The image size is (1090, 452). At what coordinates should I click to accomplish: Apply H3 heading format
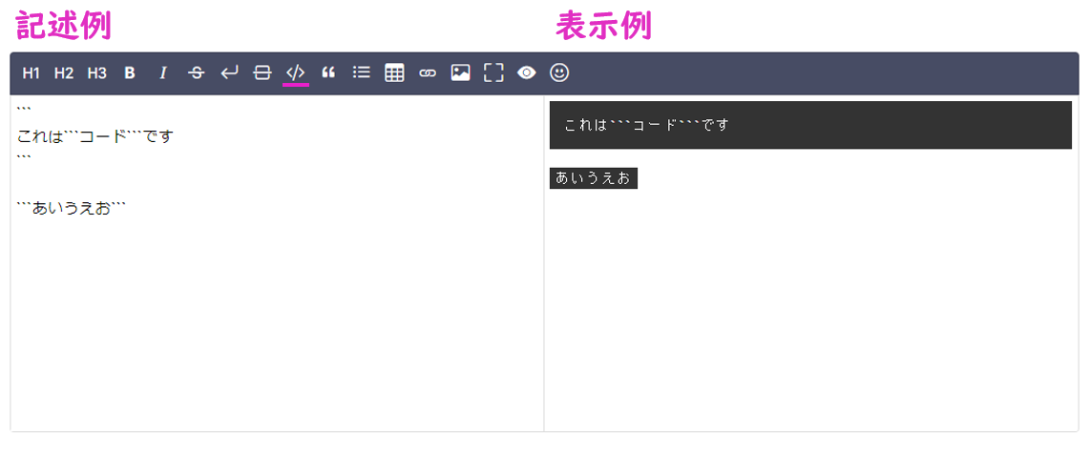click(97, 72)
